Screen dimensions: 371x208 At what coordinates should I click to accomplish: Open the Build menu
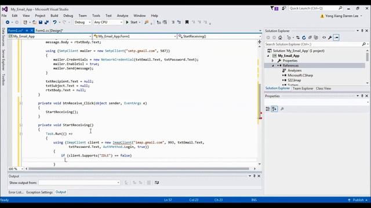tap(54, 16)
